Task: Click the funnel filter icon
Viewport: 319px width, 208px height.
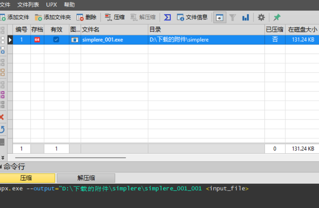Action: coord(233,17)
